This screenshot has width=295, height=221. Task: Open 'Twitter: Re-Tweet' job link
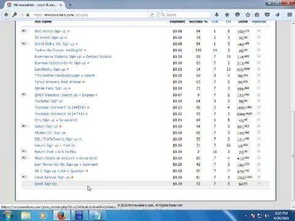coord(58,50)
